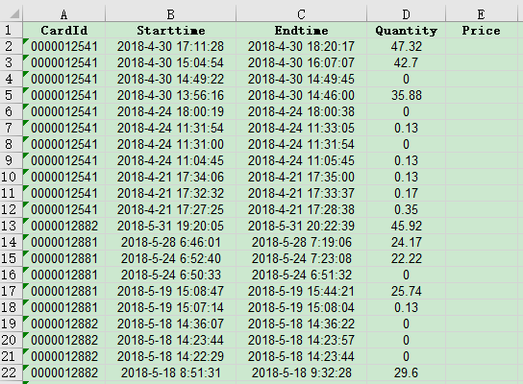Click start time 2018-4-30 17:11:28

coord(170,46)
